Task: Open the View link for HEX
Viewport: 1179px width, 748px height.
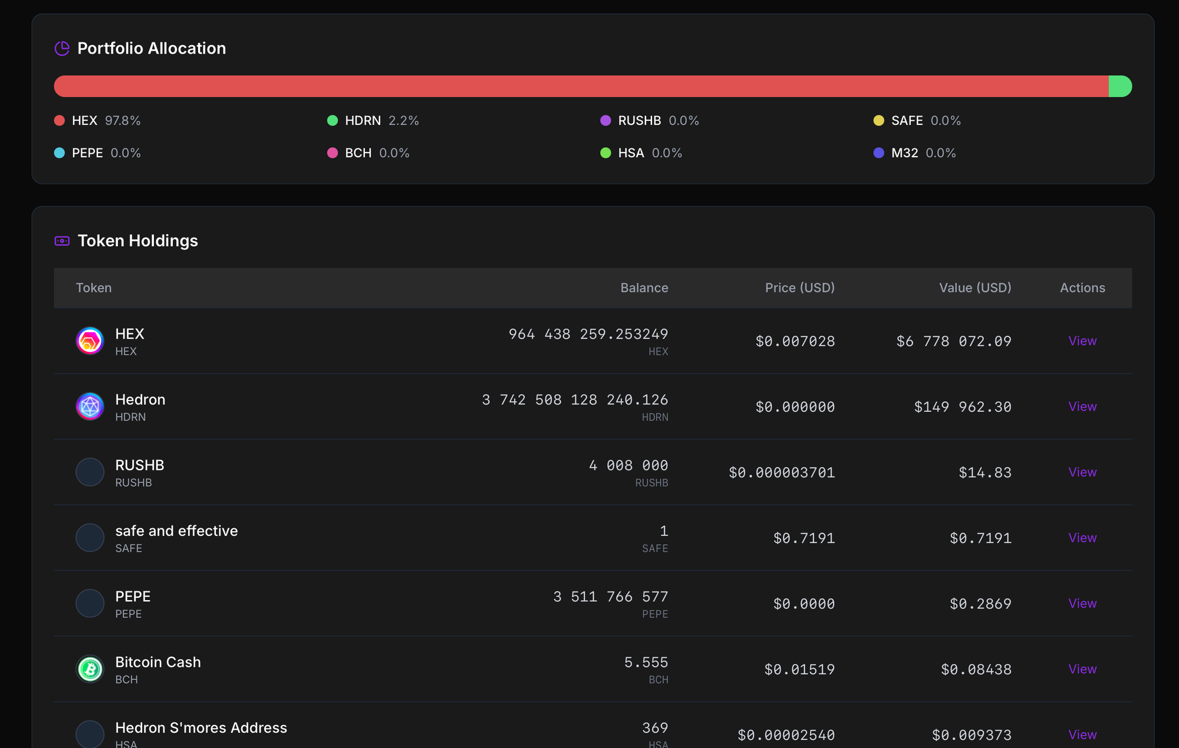Action: pos(1082,341)
